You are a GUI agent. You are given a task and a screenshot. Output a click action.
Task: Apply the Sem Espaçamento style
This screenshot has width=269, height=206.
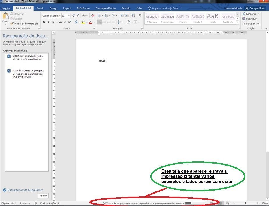(167, 19)
